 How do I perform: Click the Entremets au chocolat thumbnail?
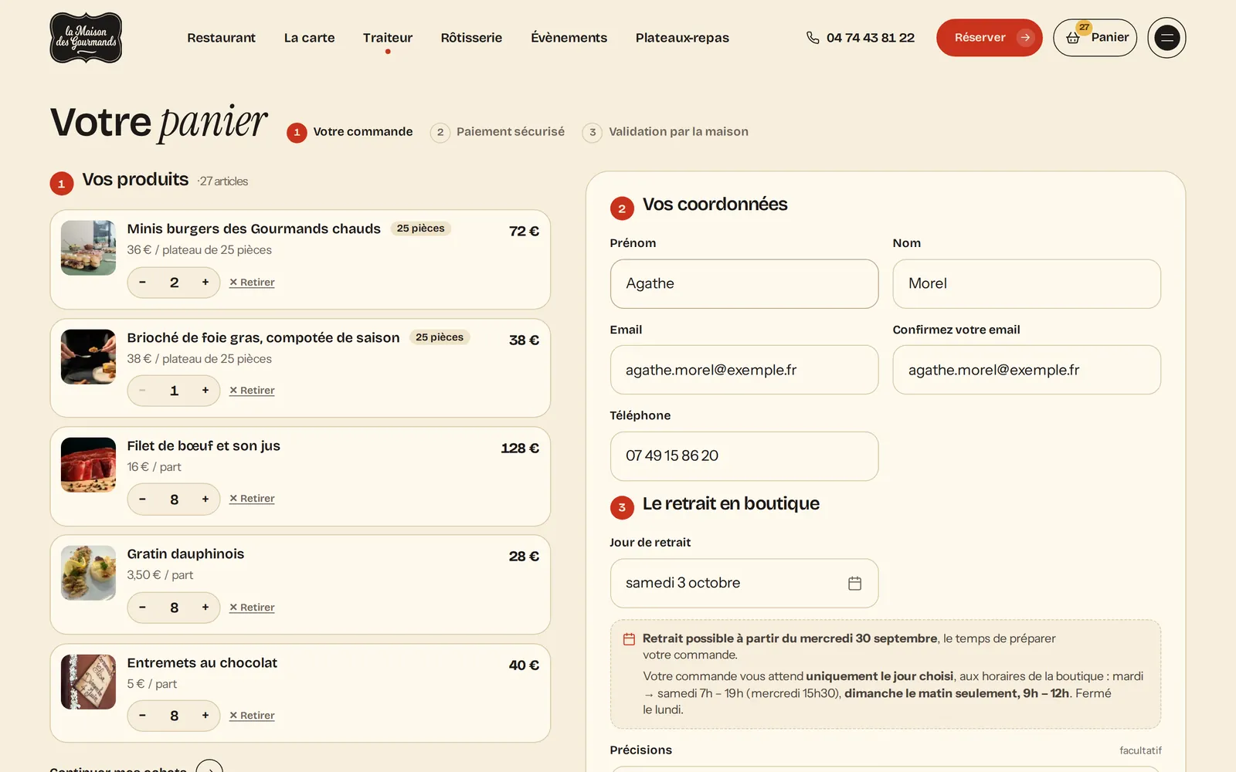pyautogui.click(x=88, y=682)
